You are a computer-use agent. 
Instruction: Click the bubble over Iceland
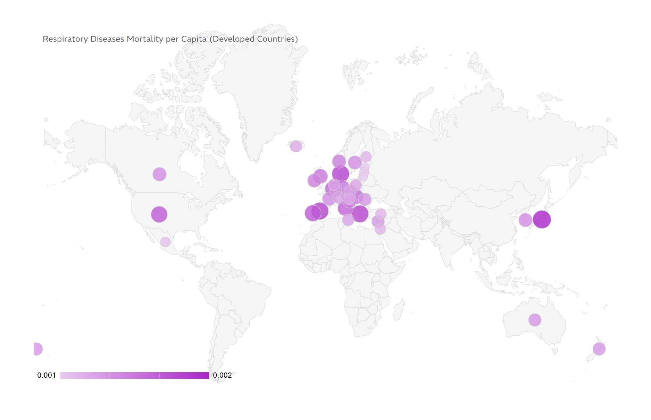coord(296,146)
